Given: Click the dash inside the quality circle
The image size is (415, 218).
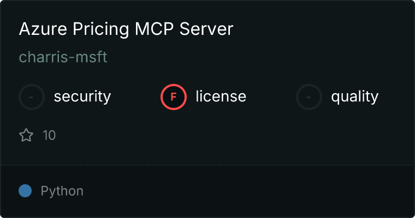Looking at the screenshot, I should 308,97.
